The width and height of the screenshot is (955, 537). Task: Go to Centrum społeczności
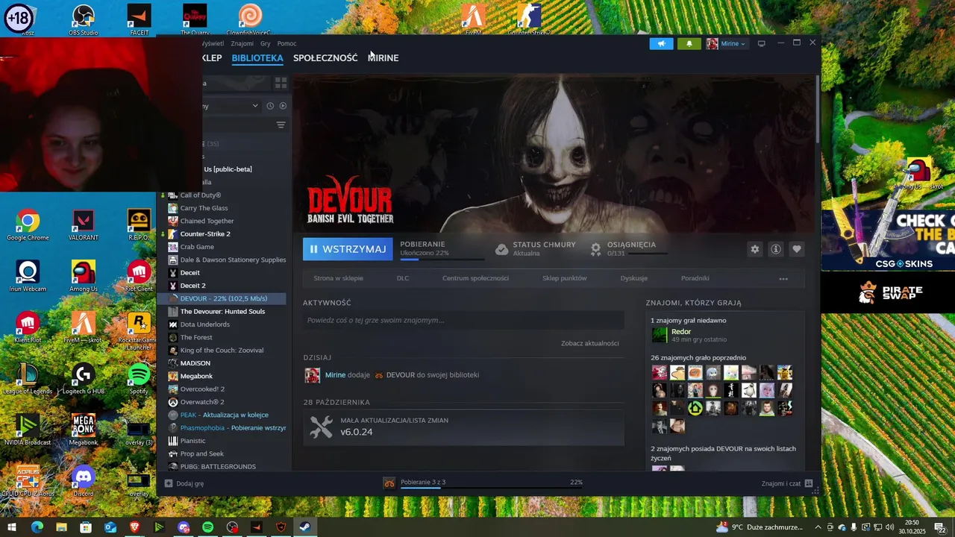475,278
